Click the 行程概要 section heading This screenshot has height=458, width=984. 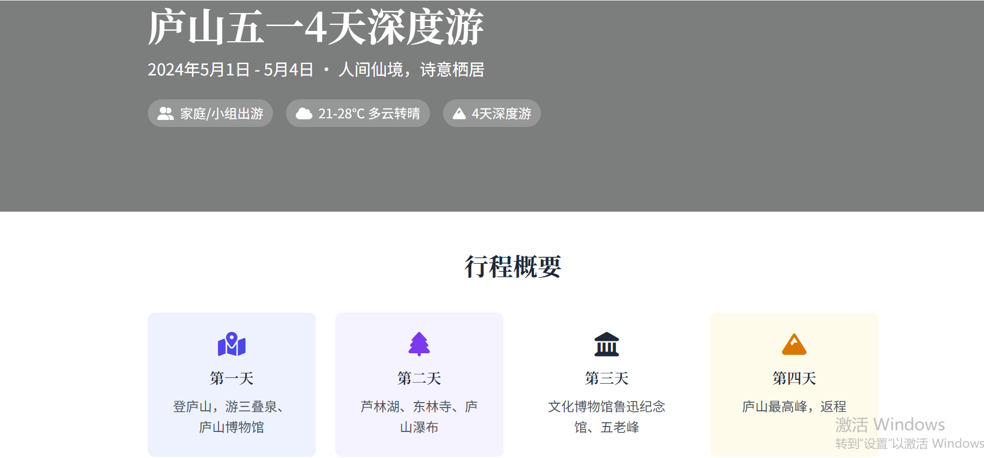point(513,266)
